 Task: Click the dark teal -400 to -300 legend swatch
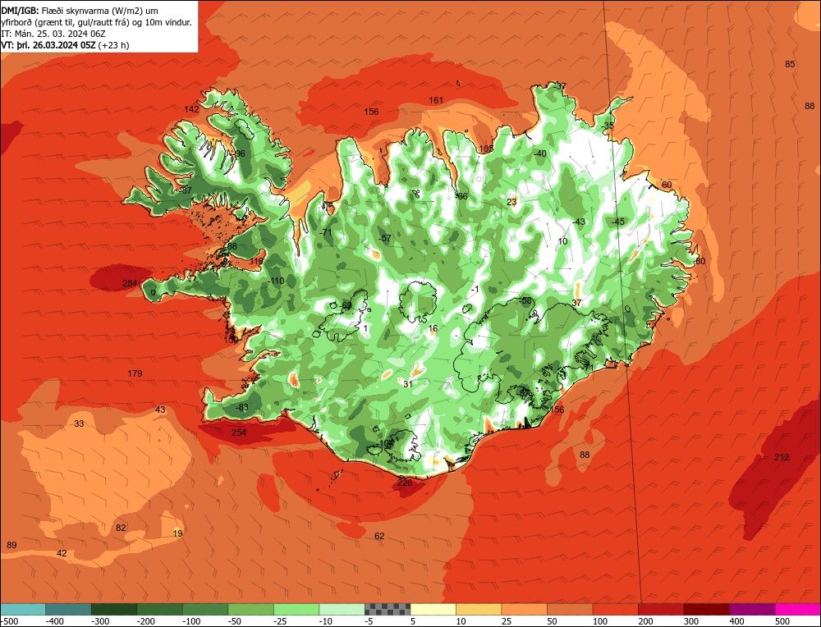pos(68,609)
